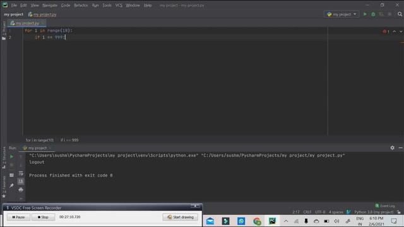Click the grey Stop icon in the top toolbar

click(x=389, y=15)
